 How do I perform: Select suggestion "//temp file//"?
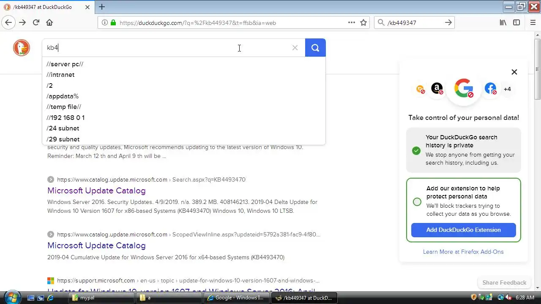coord(64,107)
